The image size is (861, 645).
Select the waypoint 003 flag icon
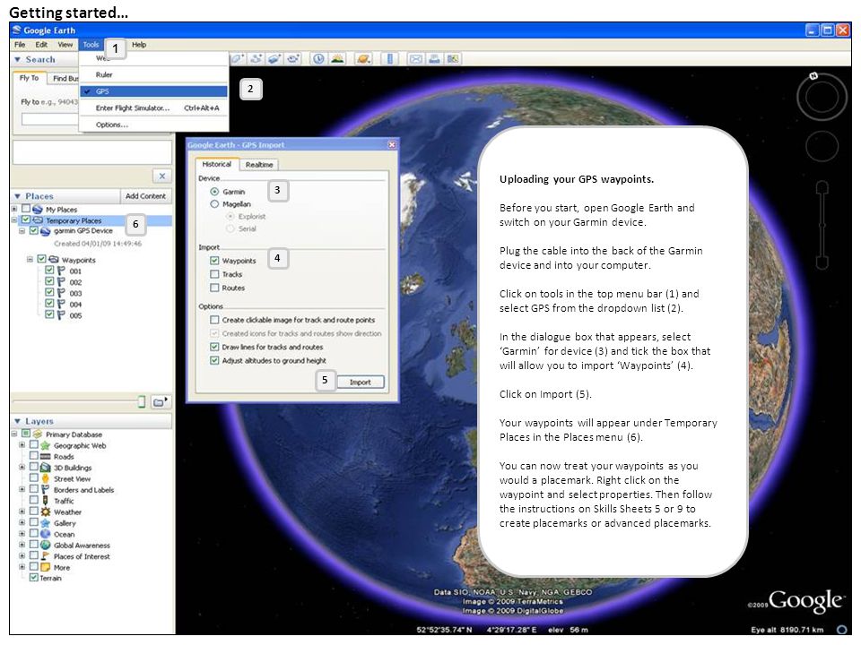61,293
